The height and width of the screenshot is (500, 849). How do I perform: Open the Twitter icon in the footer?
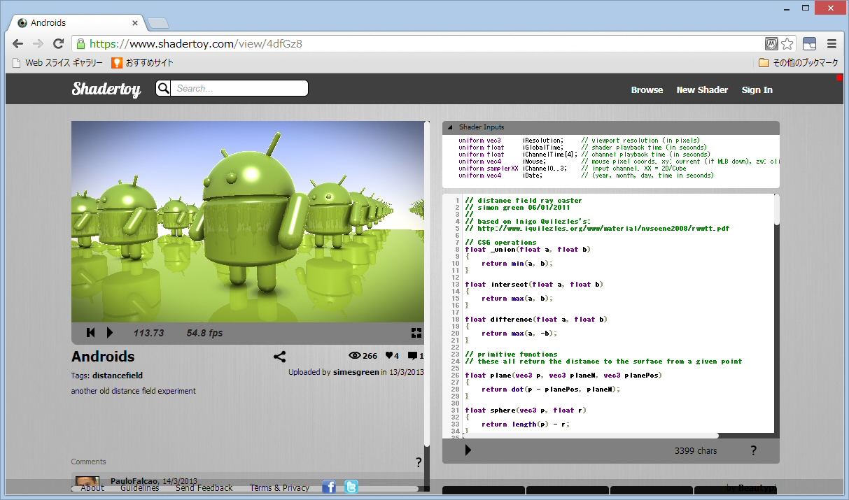coord(351,487)
